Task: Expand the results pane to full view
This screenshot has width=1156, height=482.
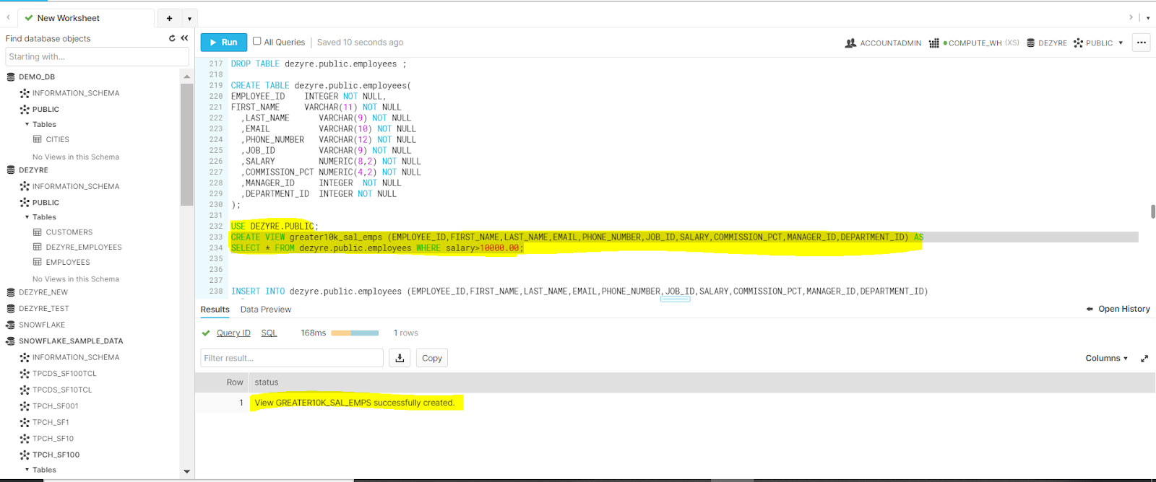Action: (x=1144, y=359)
